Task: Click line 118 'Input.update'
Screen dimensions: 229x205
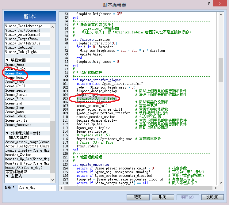Action: tap(87, 146)
